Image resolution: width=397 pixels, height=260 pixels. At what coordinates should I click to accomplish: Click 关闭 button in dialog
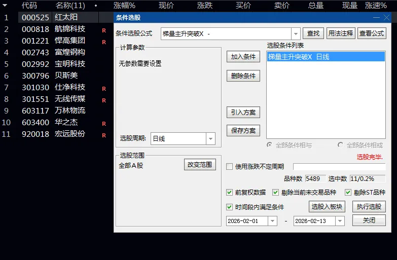[369, 220]
